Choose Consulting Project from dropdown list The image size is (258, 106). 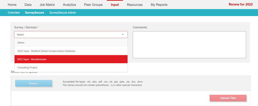71,68
